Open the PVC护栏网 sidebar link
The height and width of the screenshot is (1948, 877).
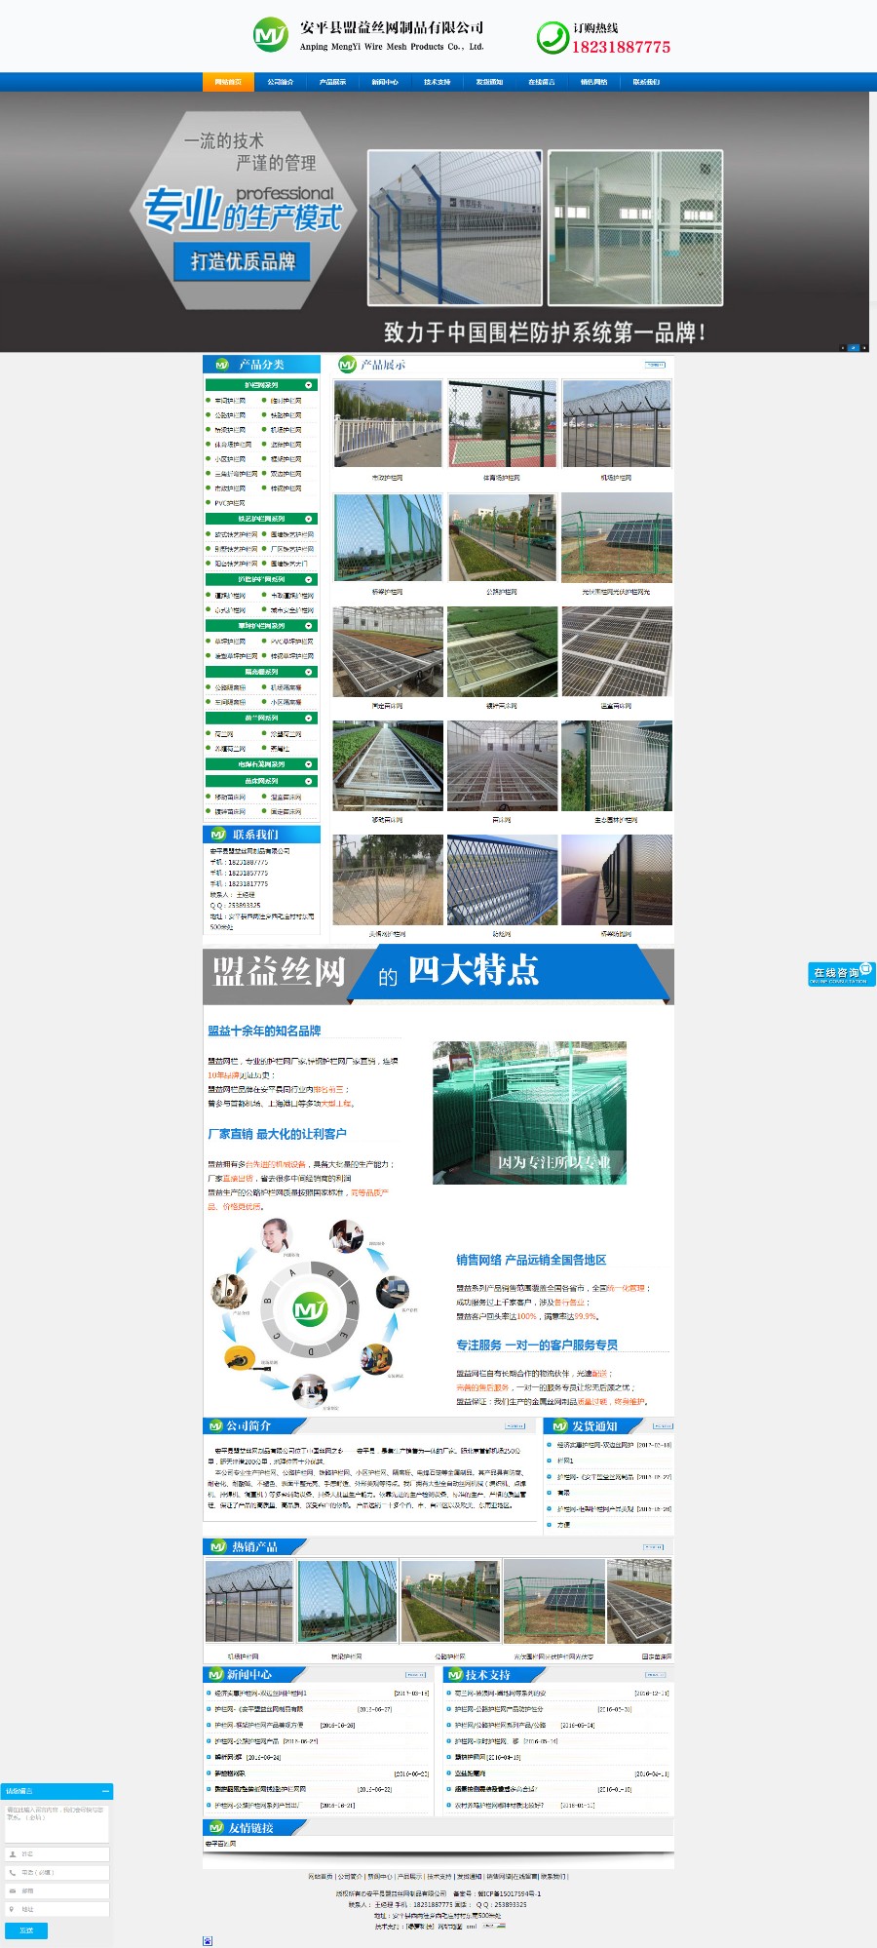point(229,503)
